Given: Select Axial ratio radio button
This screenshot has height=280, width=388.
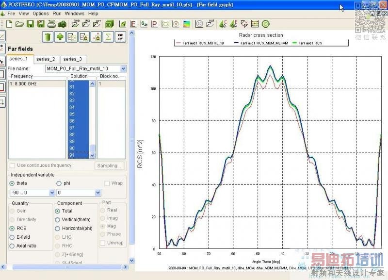Looking at the screenshot, I should tap(12, 246).
